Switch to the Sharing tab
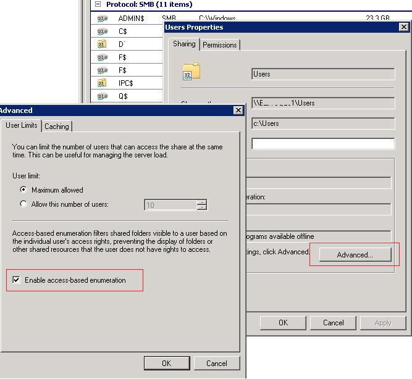This screenshot has width=412, height=379. 184,44
